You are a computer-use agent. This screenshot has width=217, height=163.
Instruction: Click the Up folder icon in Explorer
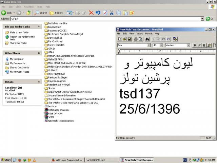(x=28, y=13)
